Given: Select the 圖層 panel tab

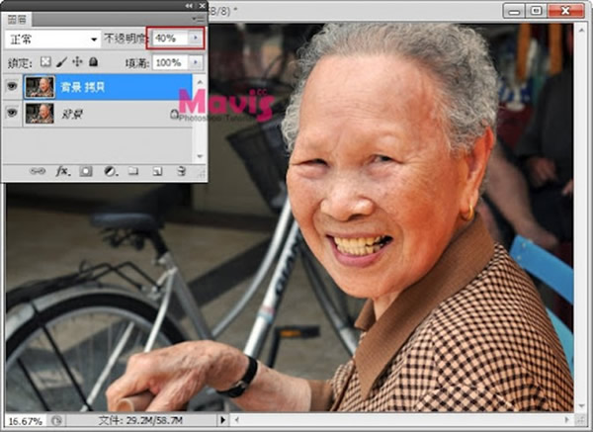Looking at the screenshot, I should (18, 18).
